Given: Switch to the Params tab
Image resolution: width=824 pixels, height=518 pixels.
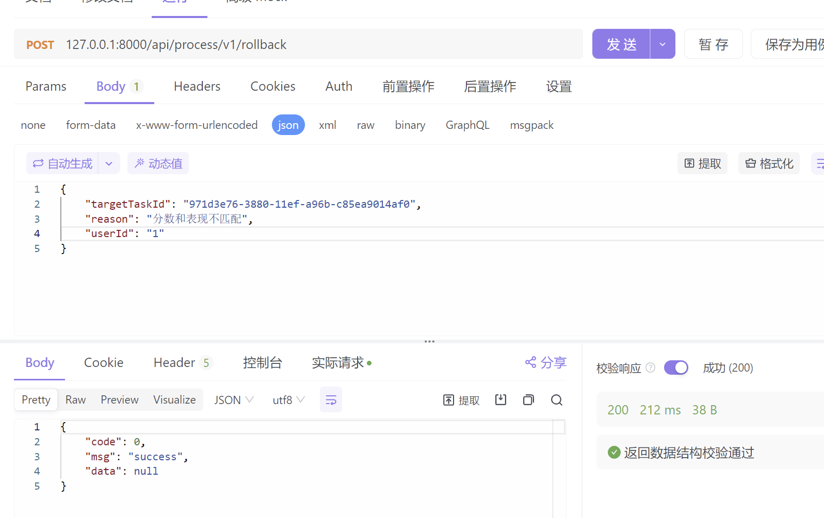Looking at the screenshot, I should coord(46,86).
